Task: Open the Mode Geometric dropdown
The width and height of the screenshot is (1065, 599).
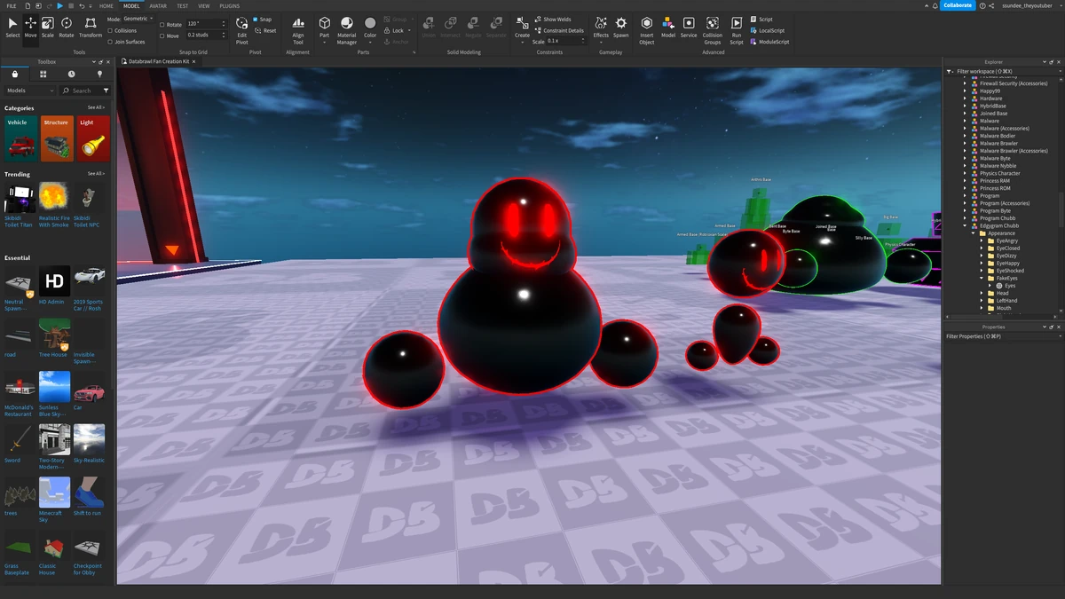Action: tap(138, 19)
